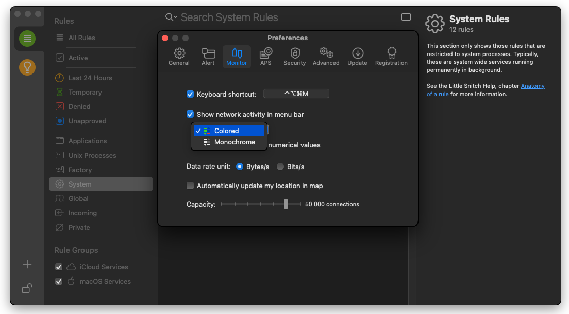Enable Automatically update my location in map
Viewport: 569px width, 314px height.
pos(190,186)
